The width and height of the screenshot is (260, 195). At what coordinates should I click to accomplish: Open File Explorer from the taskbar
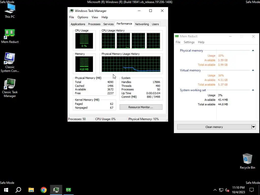(x=31, y=190)
